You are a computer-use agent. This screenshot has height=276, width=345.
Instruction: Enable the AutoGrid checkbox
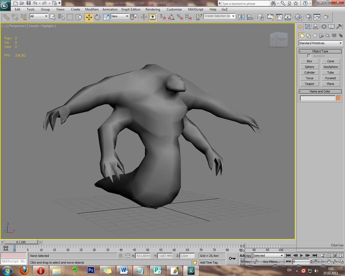coord(309,56)
